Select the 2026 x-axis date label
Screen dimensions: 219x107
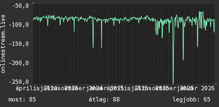(208, 88)
